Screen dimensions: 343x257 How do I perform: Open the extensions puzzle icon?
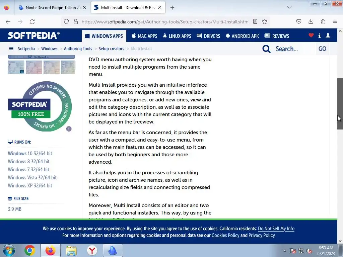coord(323,21)
